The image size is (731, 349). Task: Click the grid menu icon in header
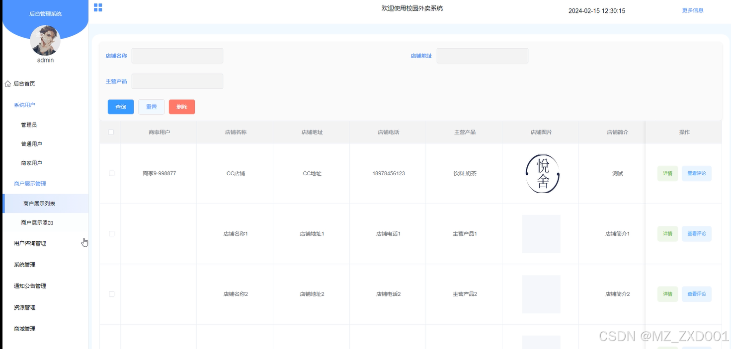pyautogui.click(x=98, y=7)
